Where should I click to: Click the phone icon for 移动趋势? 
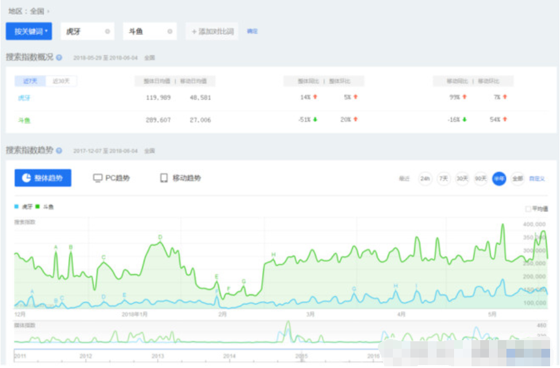coord(164,178)
